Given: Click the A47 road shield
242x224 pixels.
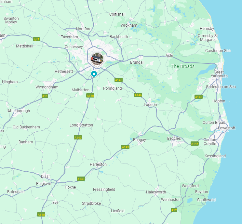Looking at the screenshot, I should 36,39.
